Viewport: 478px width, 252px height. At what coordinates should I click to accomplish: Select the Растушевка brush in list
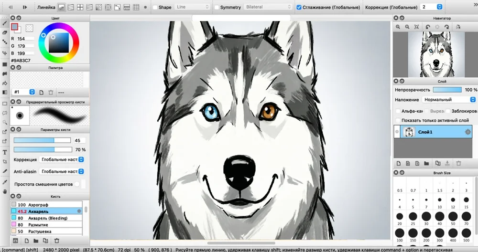[x=47, y=231]
